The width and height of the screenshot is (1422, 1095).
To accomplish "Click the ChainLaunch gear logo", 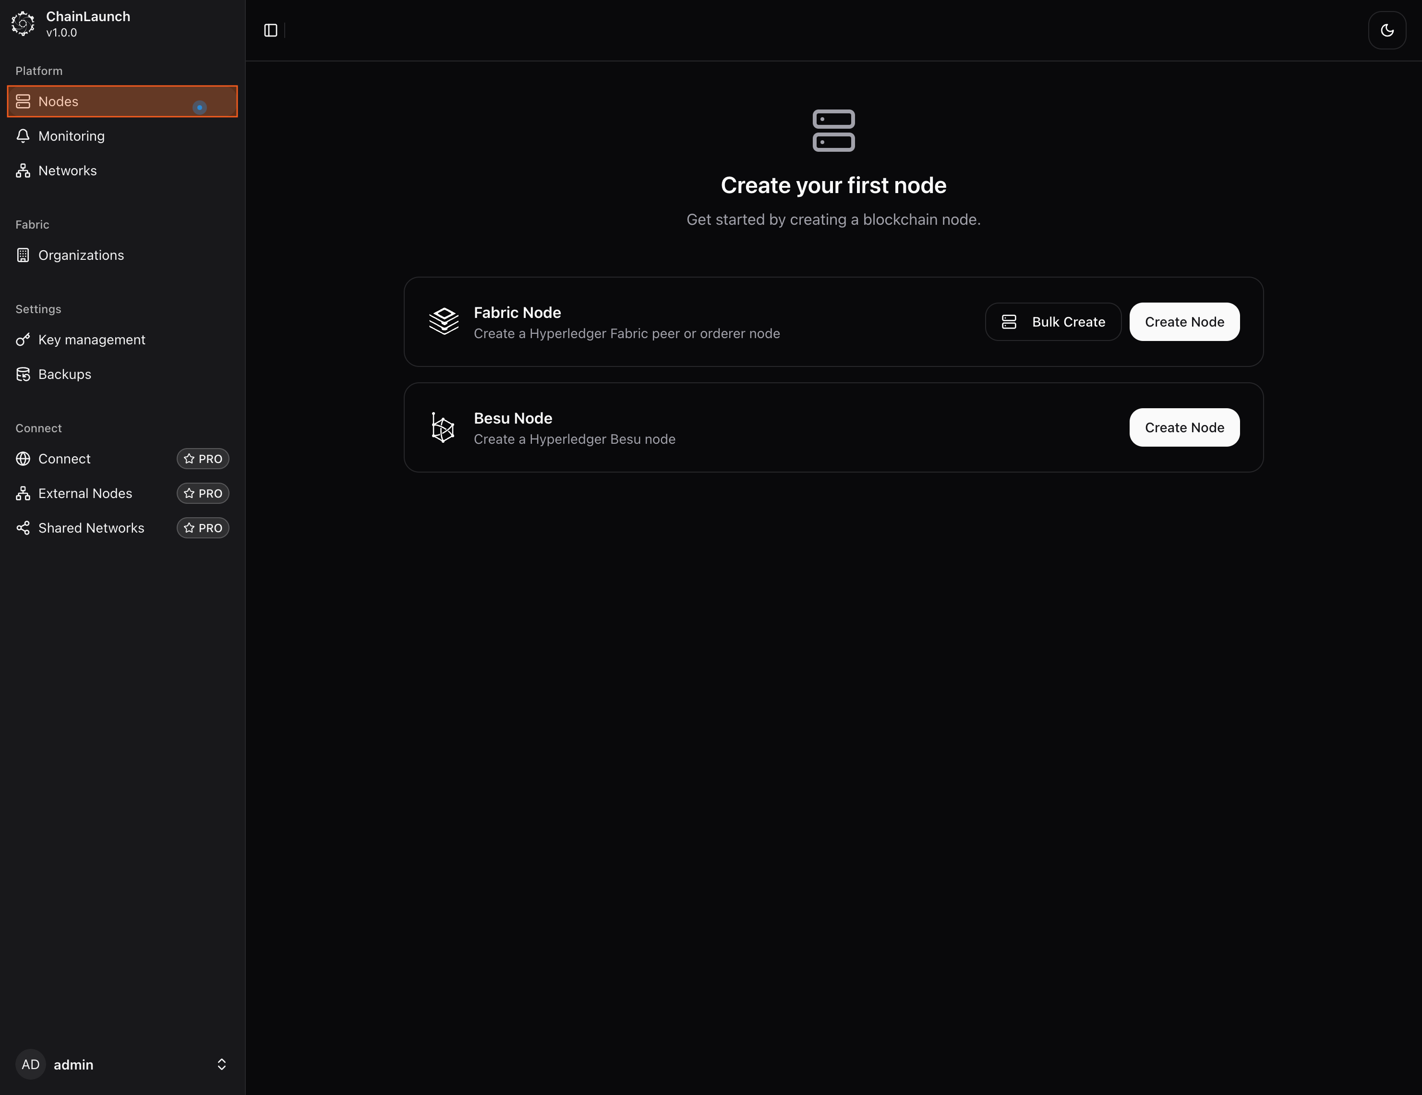I will click(x=23, y=24).
